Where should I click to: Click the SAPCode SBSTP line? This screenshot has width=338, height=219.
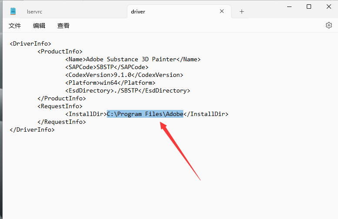pyautogui.click(x=107, y=67)
